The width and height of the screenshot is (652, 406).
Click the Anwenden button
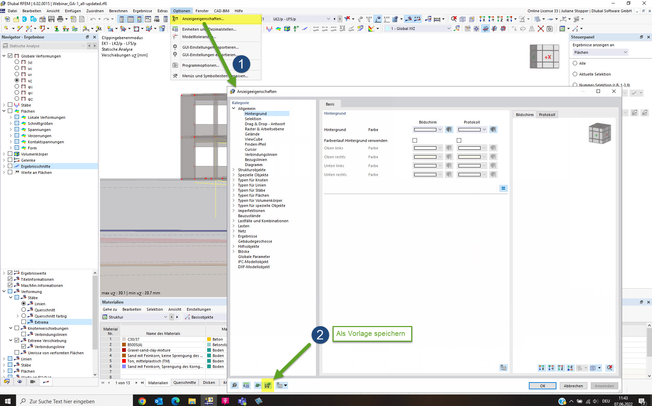pos(604,386)
